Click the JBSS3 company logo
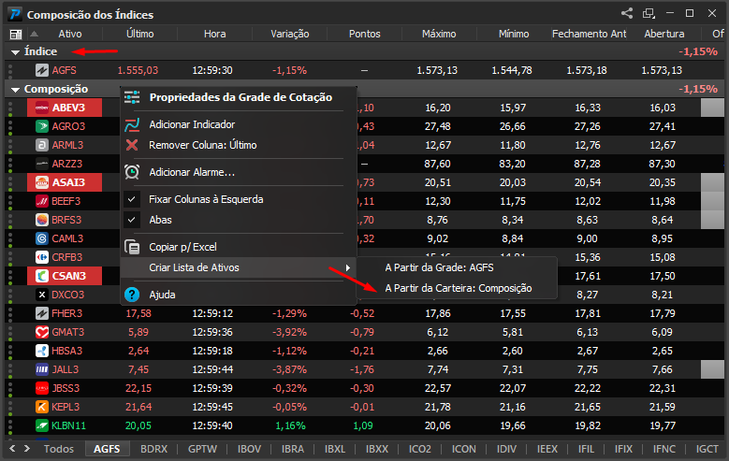Viewport: 729px width, 461px height. click(42, 388)
